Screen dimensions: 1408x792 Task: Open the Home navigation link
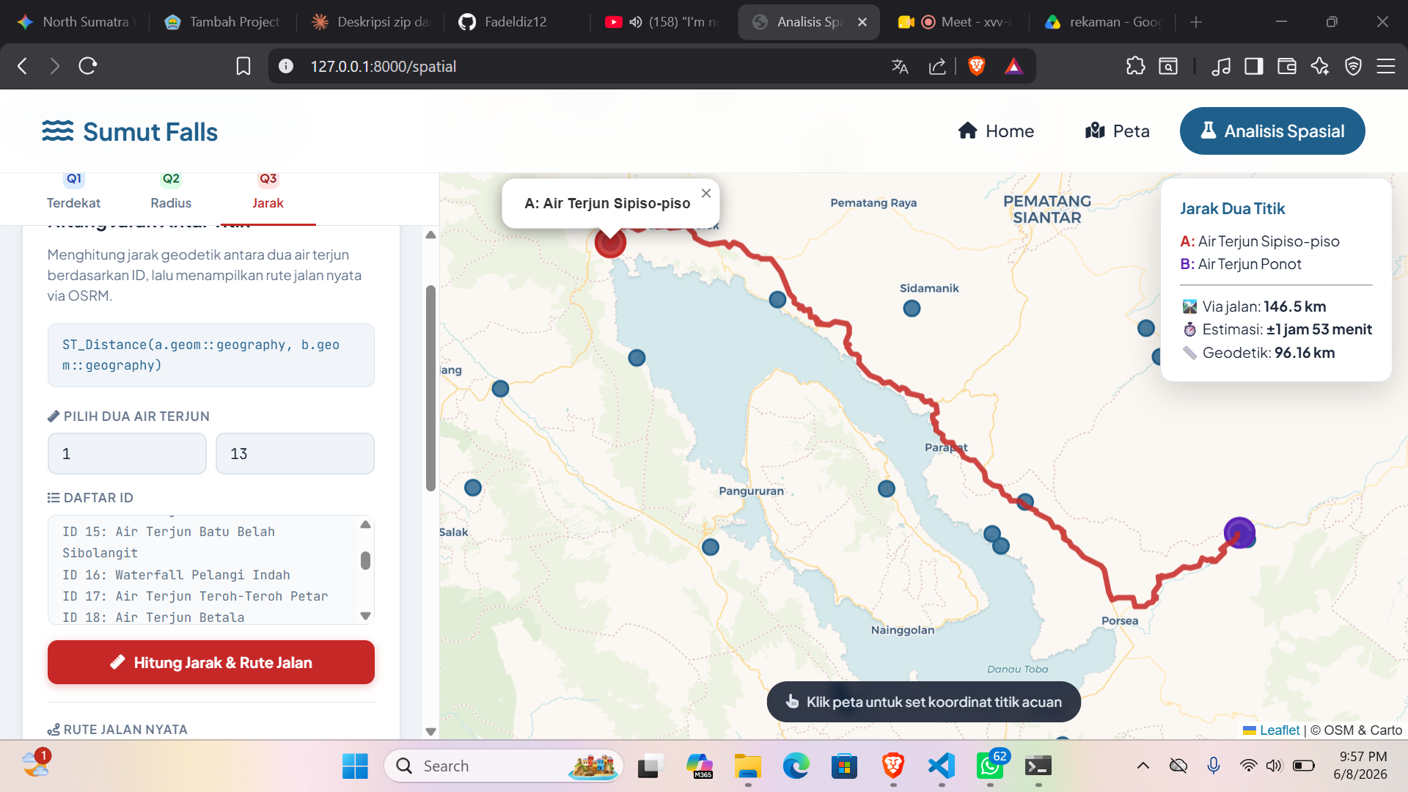[996, 131]
